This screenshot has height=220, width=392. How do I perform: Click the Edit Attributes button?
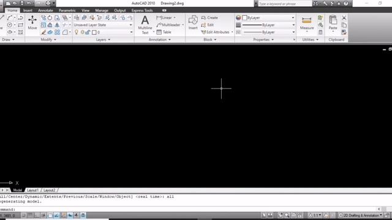(216, 32)
